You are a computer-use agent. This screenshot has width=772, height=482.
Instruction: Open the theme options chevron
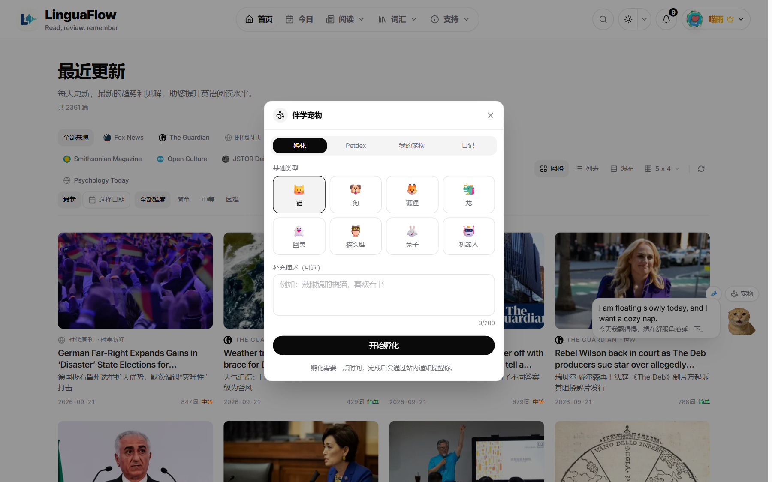644,19
